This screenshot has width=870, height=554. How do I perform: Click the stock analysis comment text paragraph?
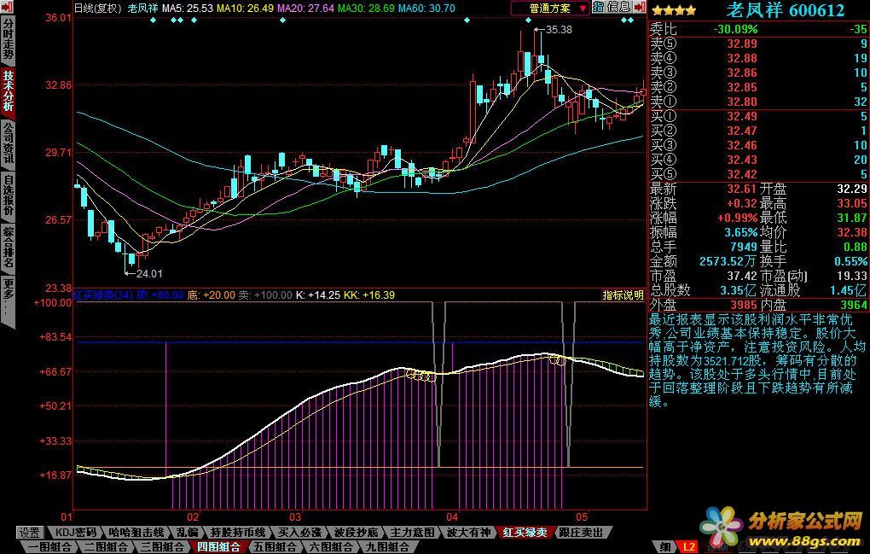pyautogui.click(x=757, y=361)
